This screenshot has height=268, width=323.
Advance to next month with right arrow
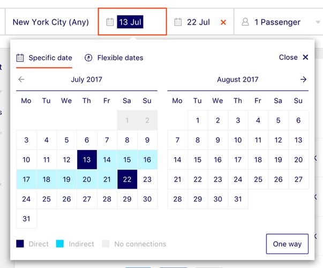303,79
